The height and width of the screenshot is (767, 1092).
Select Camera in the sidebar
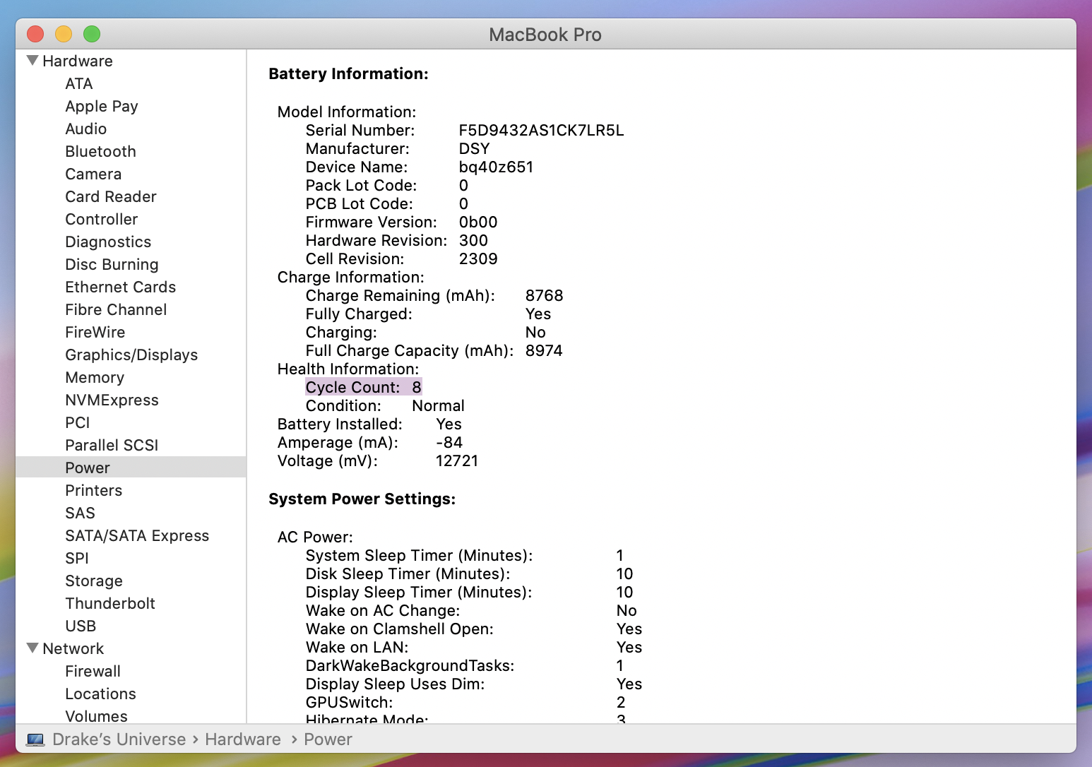(x=93, y=174)
